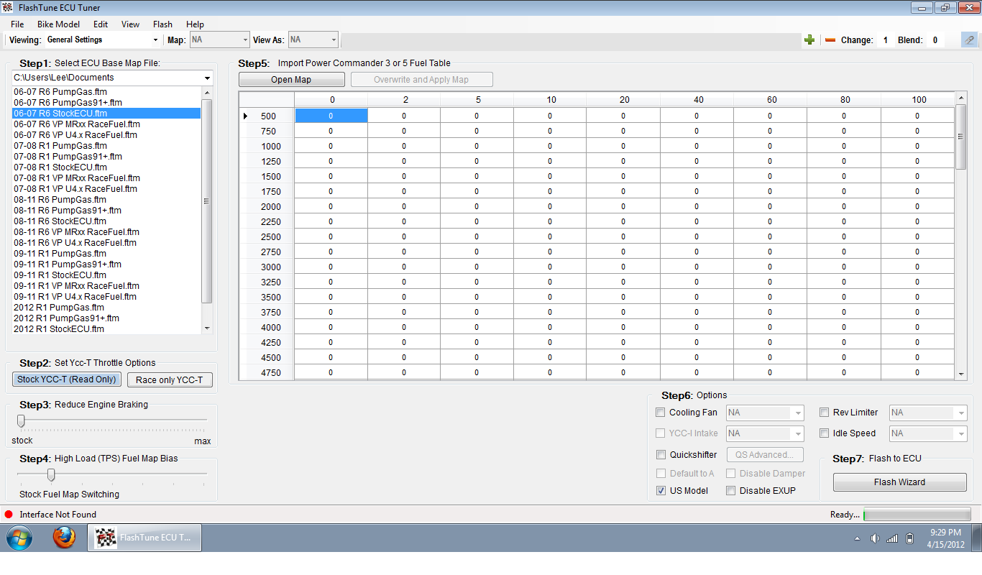Click the Engine Braking slider handle

click(21, 420)
